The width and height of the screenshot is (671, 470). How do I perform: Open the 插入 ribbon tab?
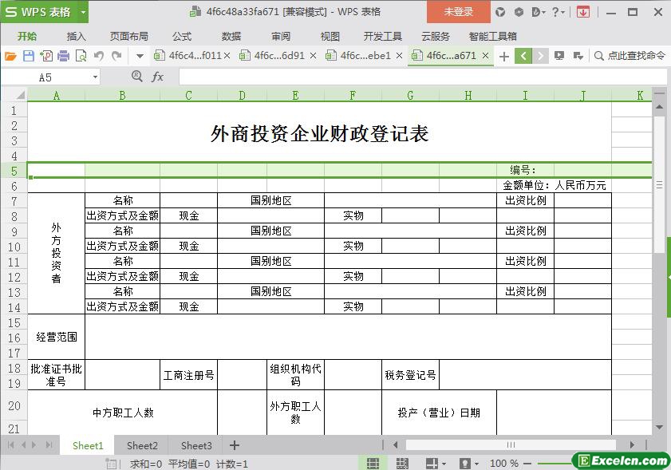tap(76, 37)
